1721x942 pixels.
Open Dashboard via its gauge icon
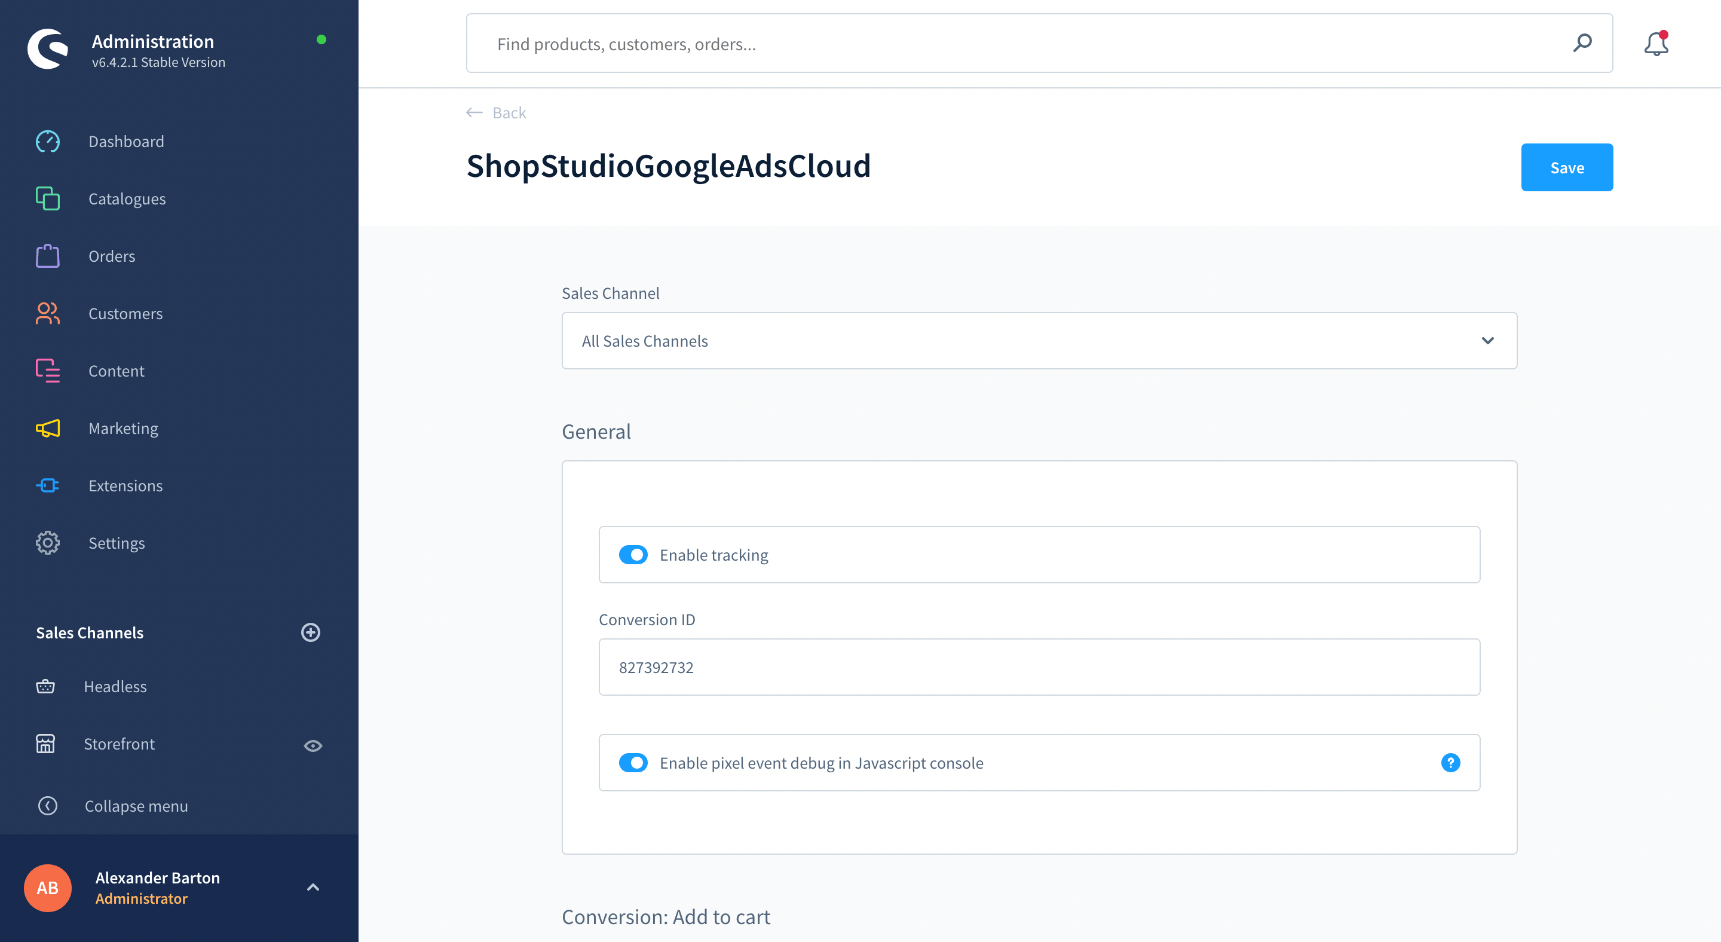(x=47, y=142)
